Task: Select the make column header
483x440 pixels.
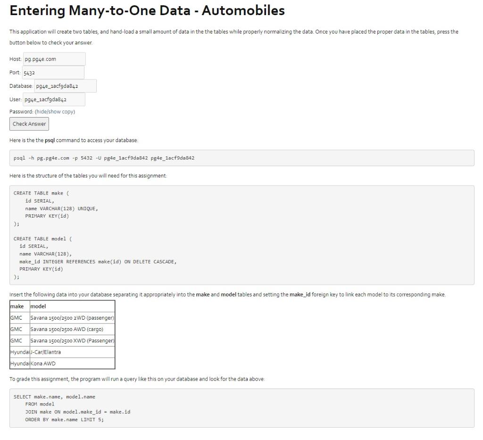Action: 18,306
